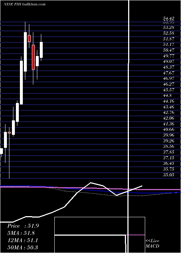Click the 5MA : 51.8 readout
This screenshot has height=253, width=181.
click(x=21, y=233)
